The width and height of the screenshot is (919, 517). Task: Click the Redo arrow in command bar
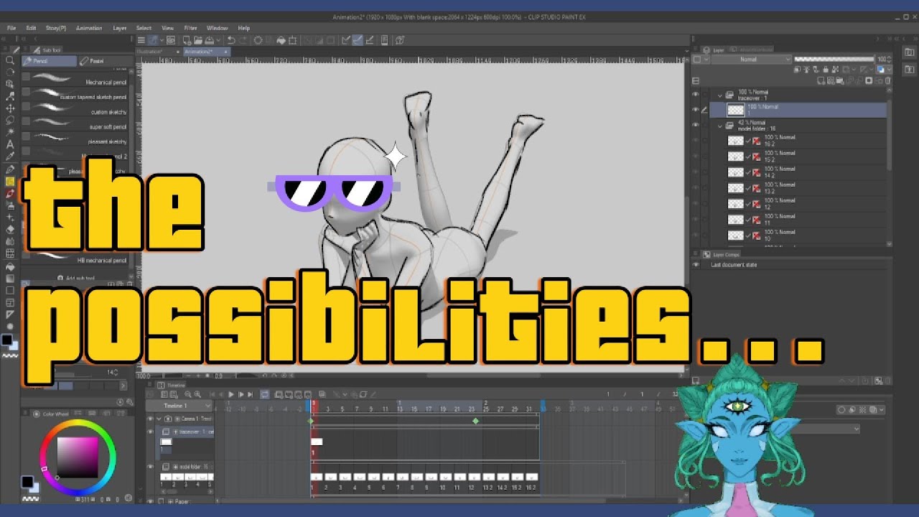point(243,41)
